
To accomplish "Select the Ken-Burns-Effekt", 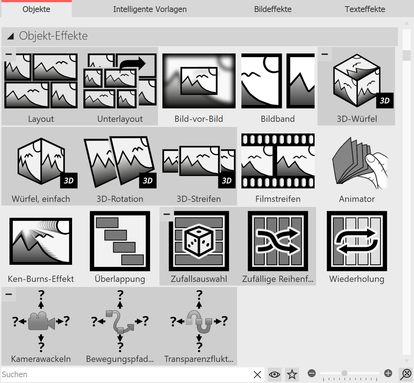I will pos(40,241).
